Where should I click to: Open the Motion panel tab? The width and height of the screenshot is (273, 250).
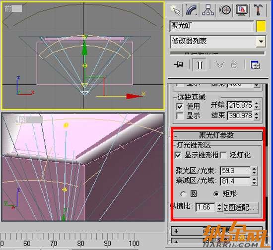224,10
